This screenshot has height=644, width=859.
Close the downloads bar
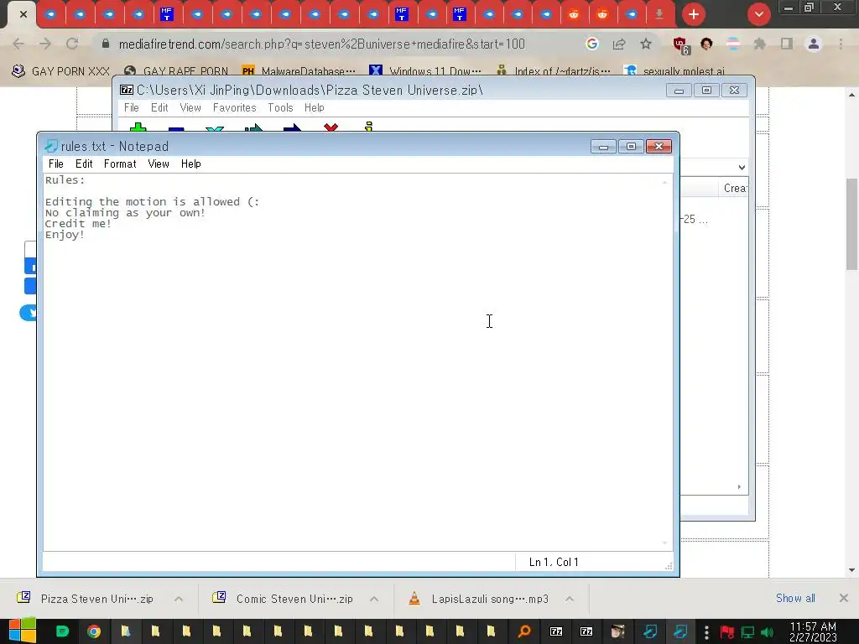coord(844,598)
